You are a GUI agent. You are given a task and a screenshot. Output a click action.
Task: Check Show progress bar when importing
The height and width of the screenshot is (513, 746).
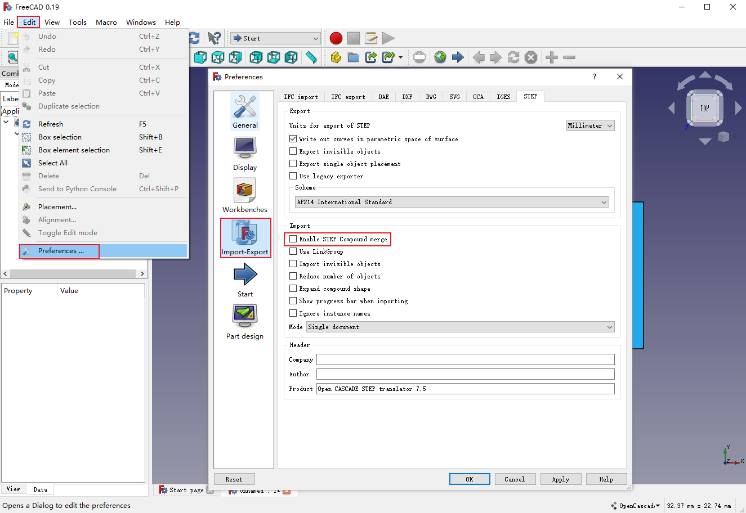coord(293,300)
